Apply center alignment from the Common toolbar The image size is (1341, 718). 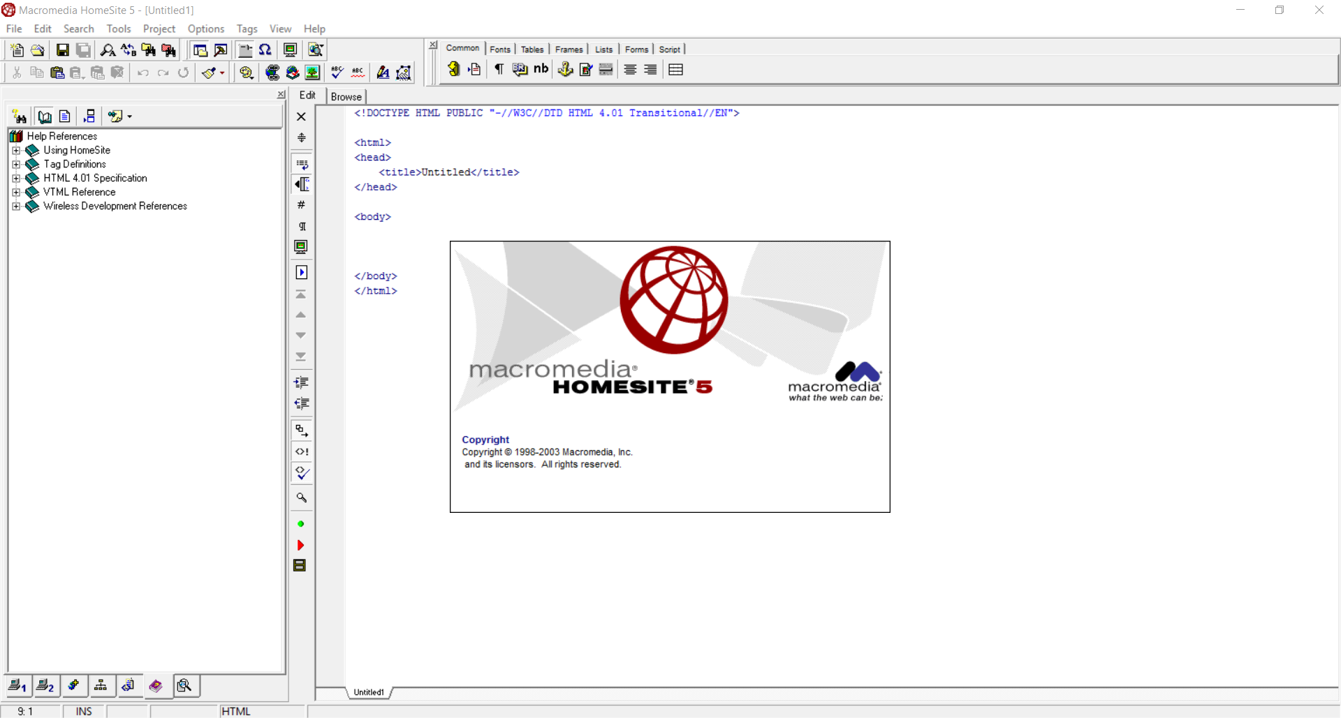pos(630,69)
